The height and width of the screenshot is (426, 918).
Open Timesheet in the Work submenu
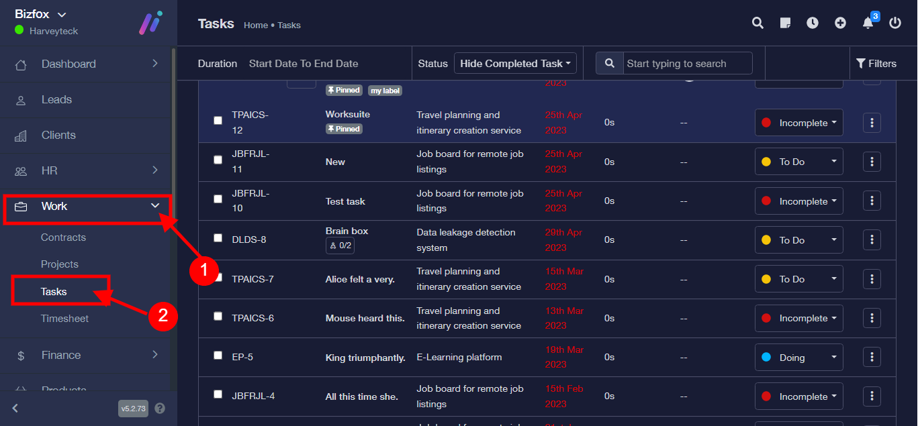pos(64,319)
